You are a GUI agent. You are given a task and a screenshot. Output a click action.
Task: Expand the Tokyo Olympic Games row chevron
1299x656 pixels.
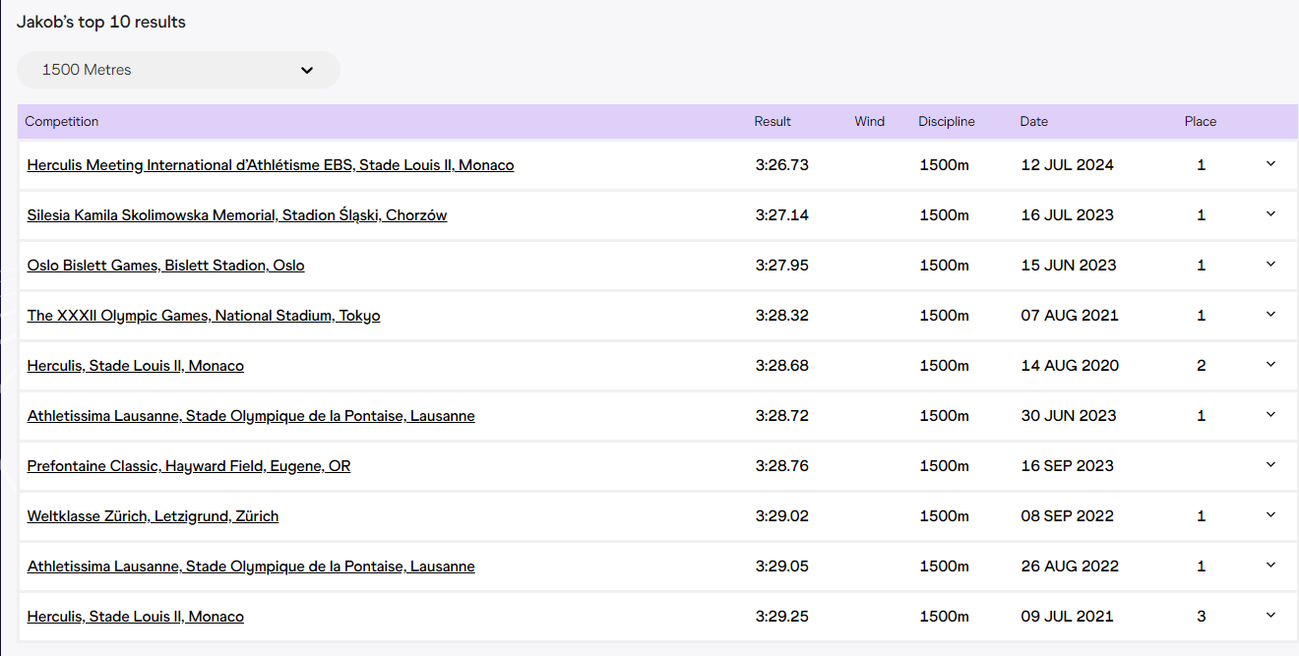click(1269, 315)
